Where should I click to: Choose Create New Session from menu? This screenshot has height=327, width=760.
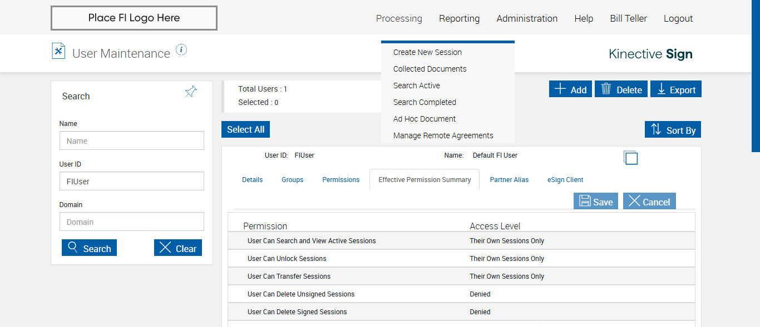tap(427, 52)
